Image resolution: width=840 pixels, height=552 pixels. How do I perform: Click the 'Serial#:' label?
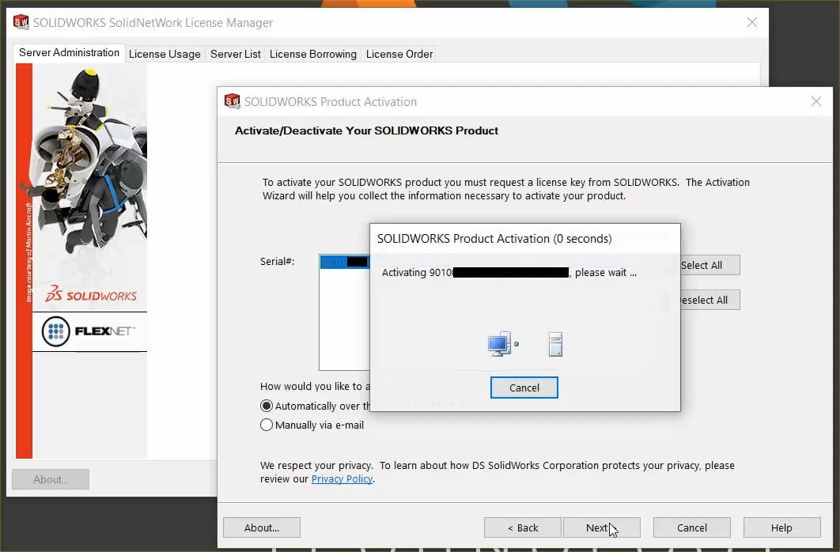(277, 261)
